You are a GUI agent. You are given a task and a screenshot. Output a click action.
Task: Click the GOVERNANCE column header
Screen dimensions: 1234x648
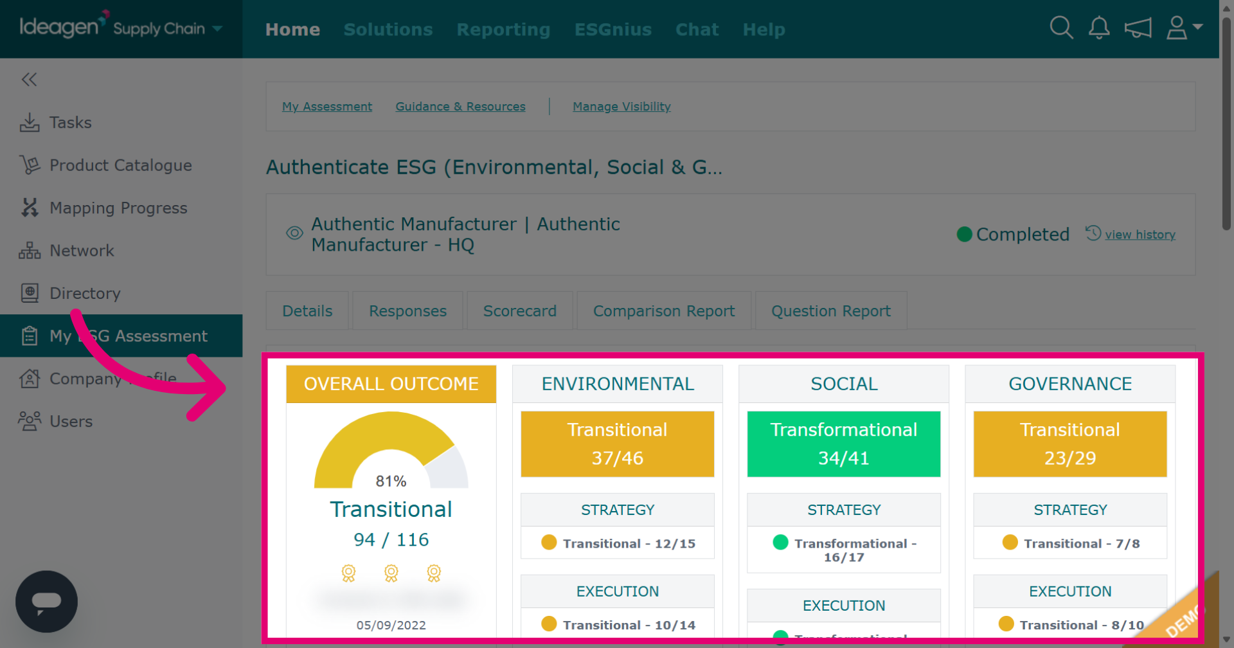pyautogui.click(x=1069, y=384)
